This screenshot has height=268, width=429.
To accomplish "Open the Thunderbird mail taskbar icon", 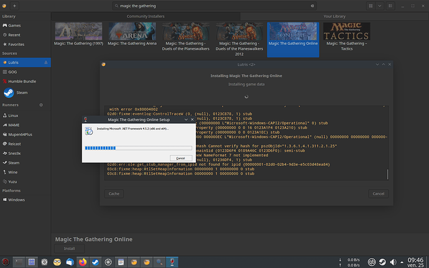I will 70,262.
